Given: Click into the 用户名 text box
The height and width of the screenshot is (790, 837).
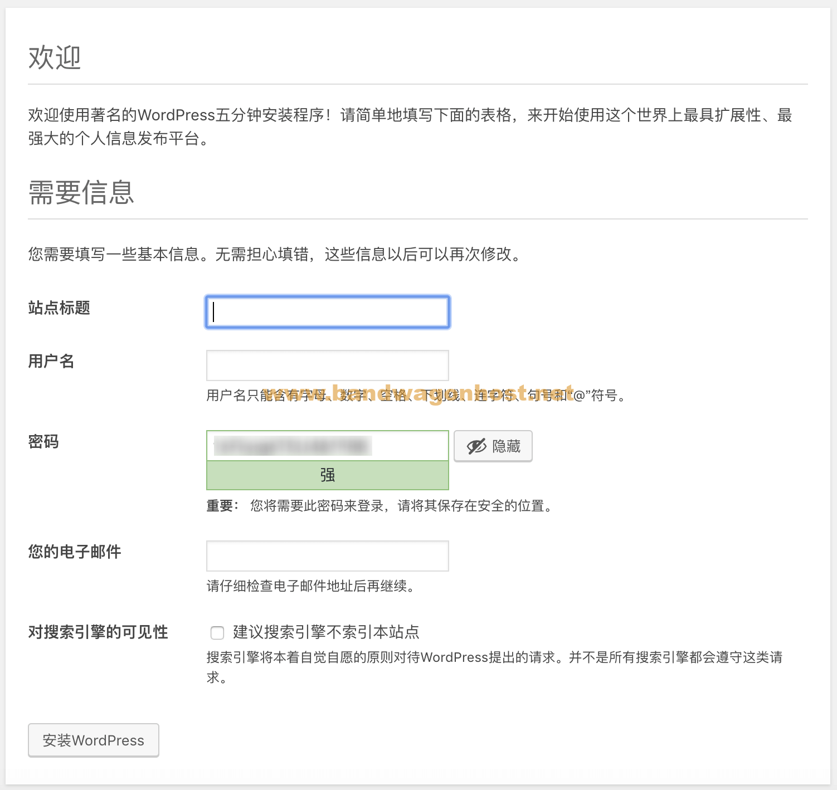Looking at the screenshot, I should pos(328,365).
